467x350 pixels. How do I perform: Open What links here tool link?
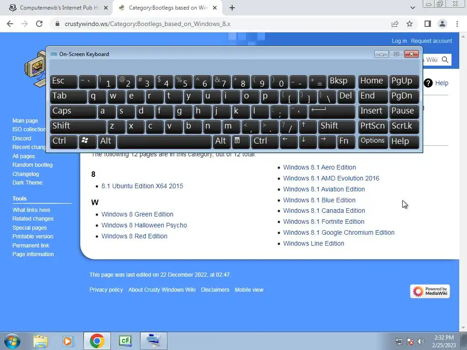(31, 210)
